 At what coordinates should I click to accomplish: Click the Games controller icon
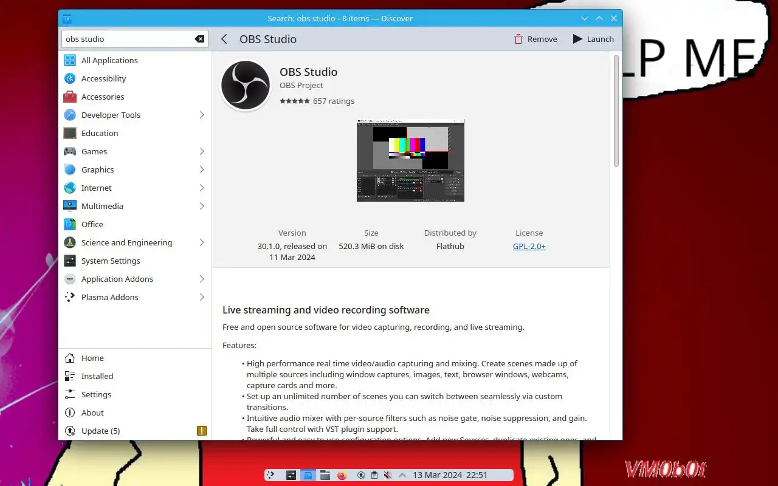pos(70,151)
